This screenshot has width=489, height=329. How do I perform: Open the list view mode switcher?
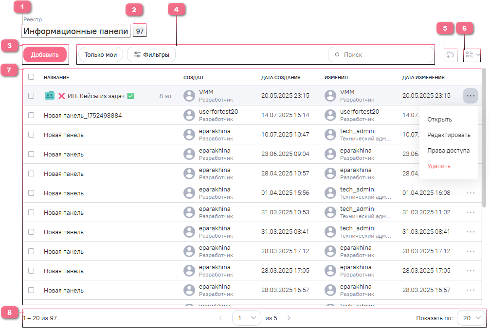(472, 55)
